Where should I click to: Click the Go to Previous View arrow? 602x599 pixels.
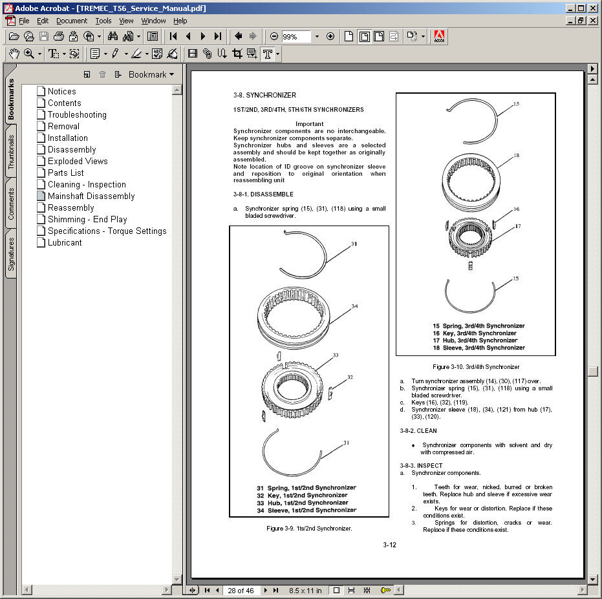pyautogui.click(x=239, y=36)
